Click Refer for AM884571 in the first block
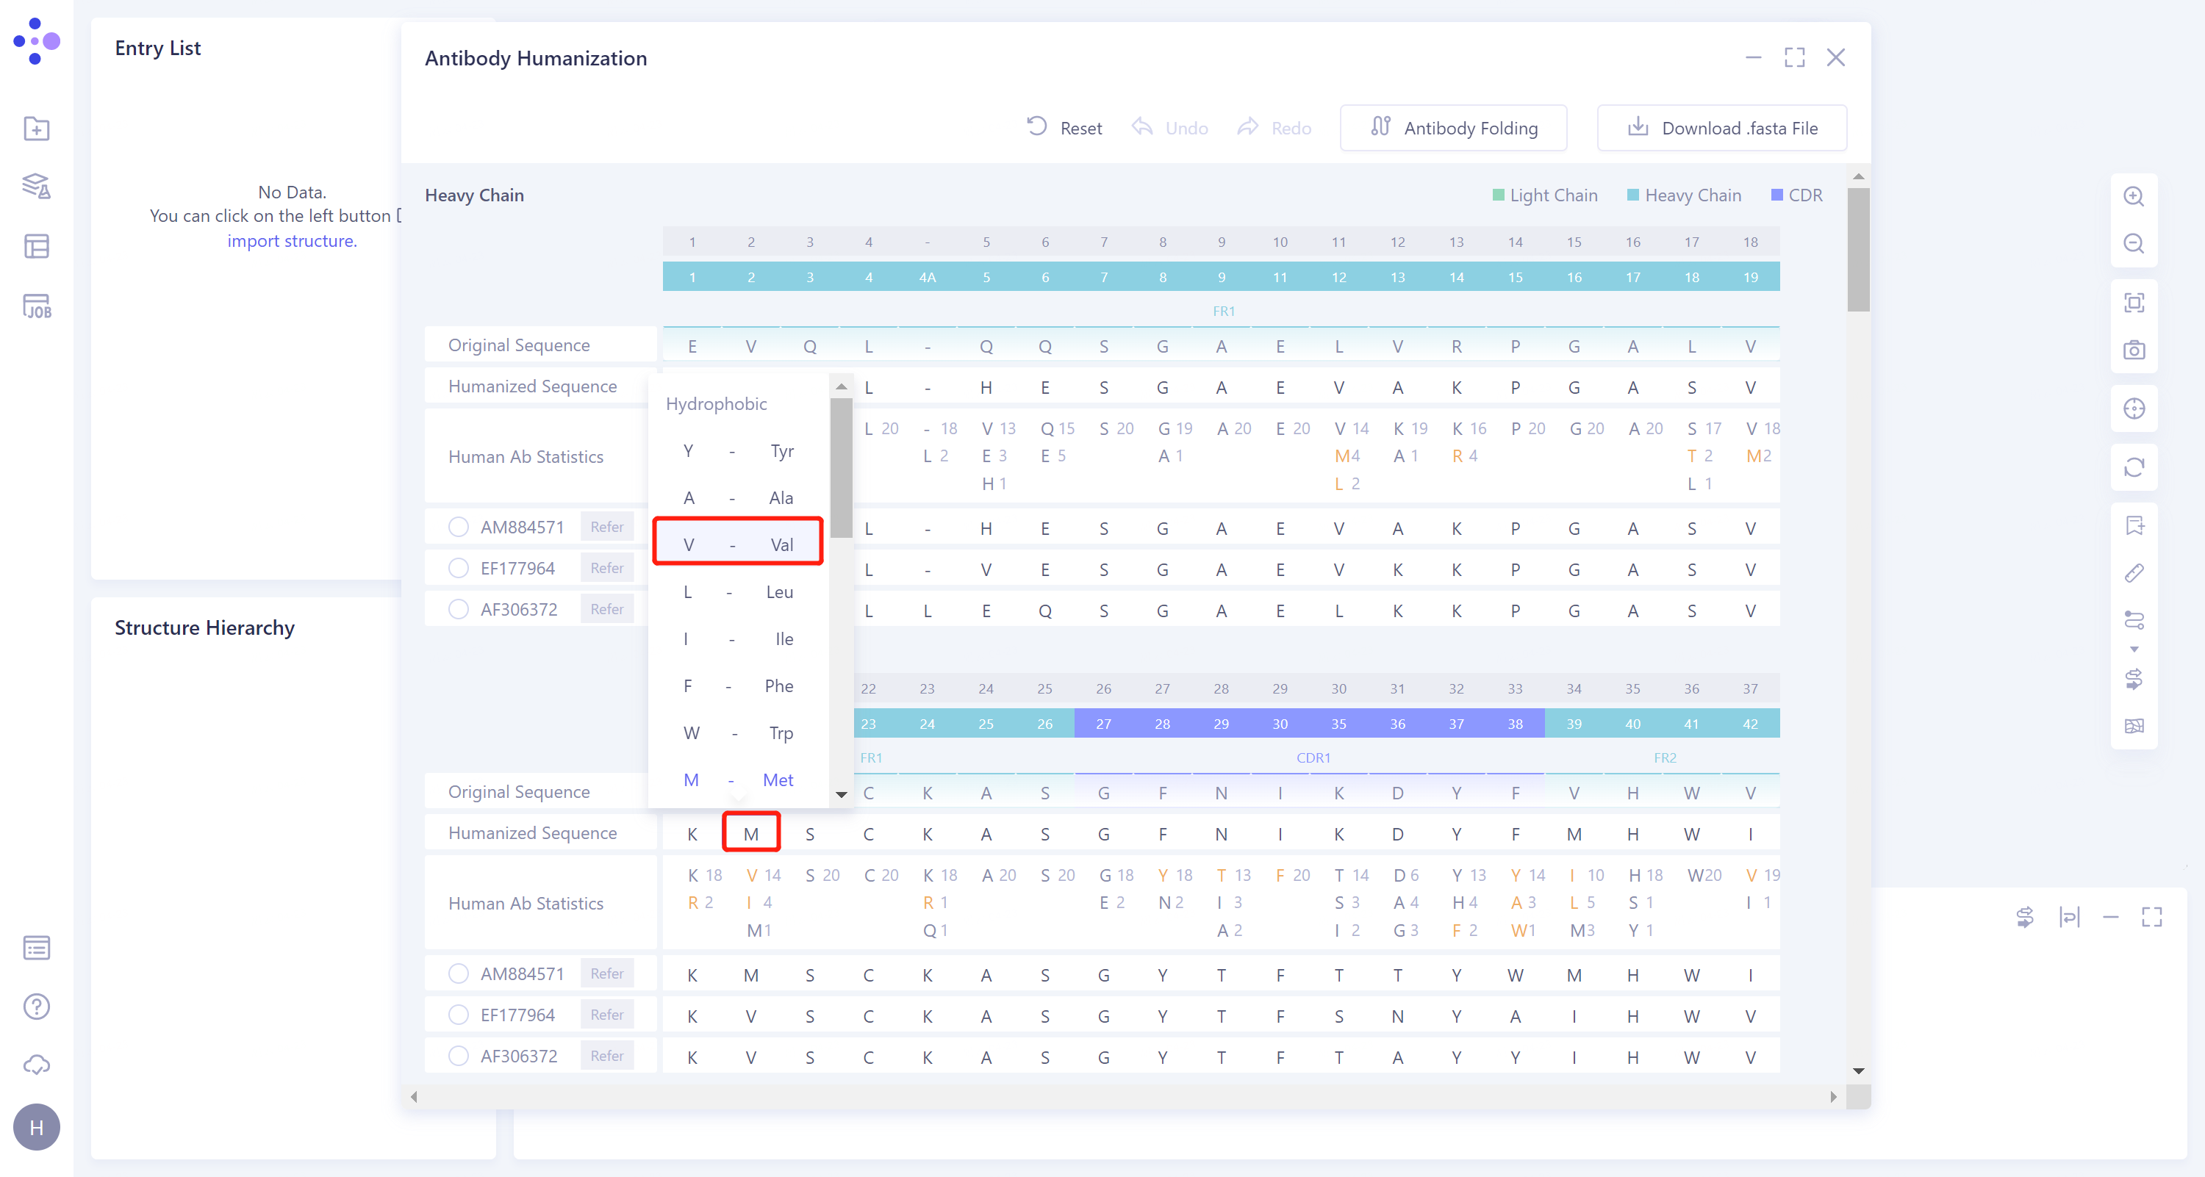2205x1177 pixels. 607,527
